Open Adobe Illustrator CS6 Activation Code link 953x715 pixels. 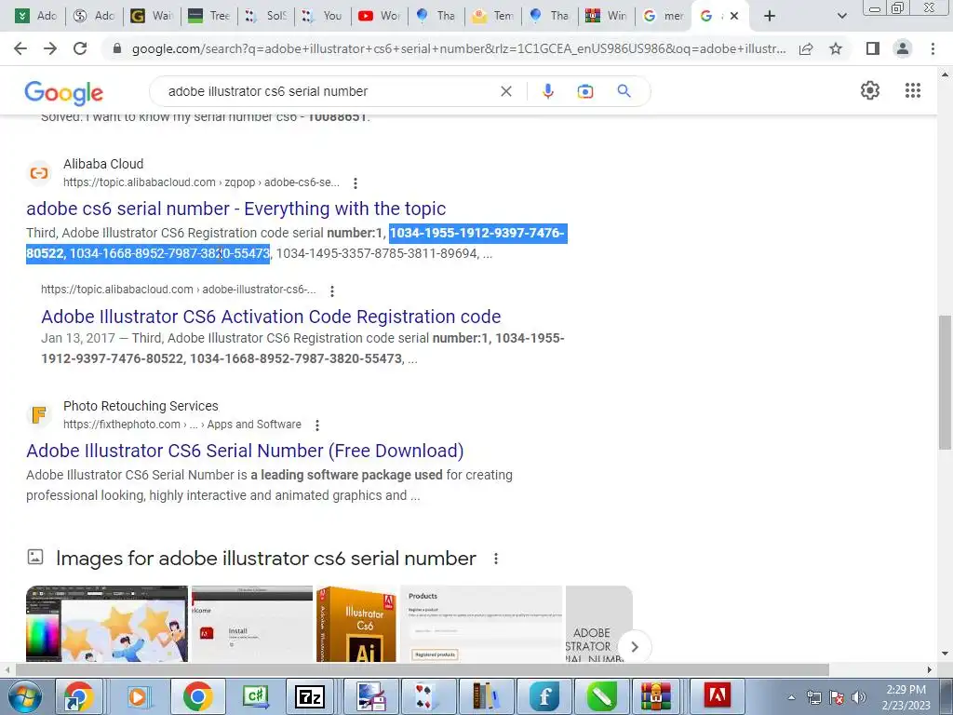271,317
